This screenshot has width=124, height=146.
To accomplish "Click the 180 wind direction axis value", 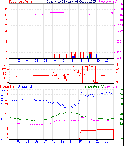I will point(4,74).
